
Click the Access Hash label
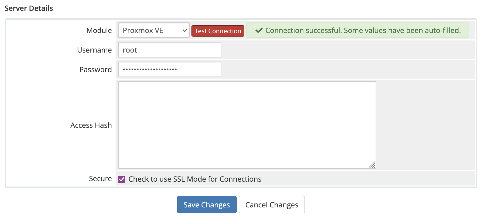pos(91,125)
